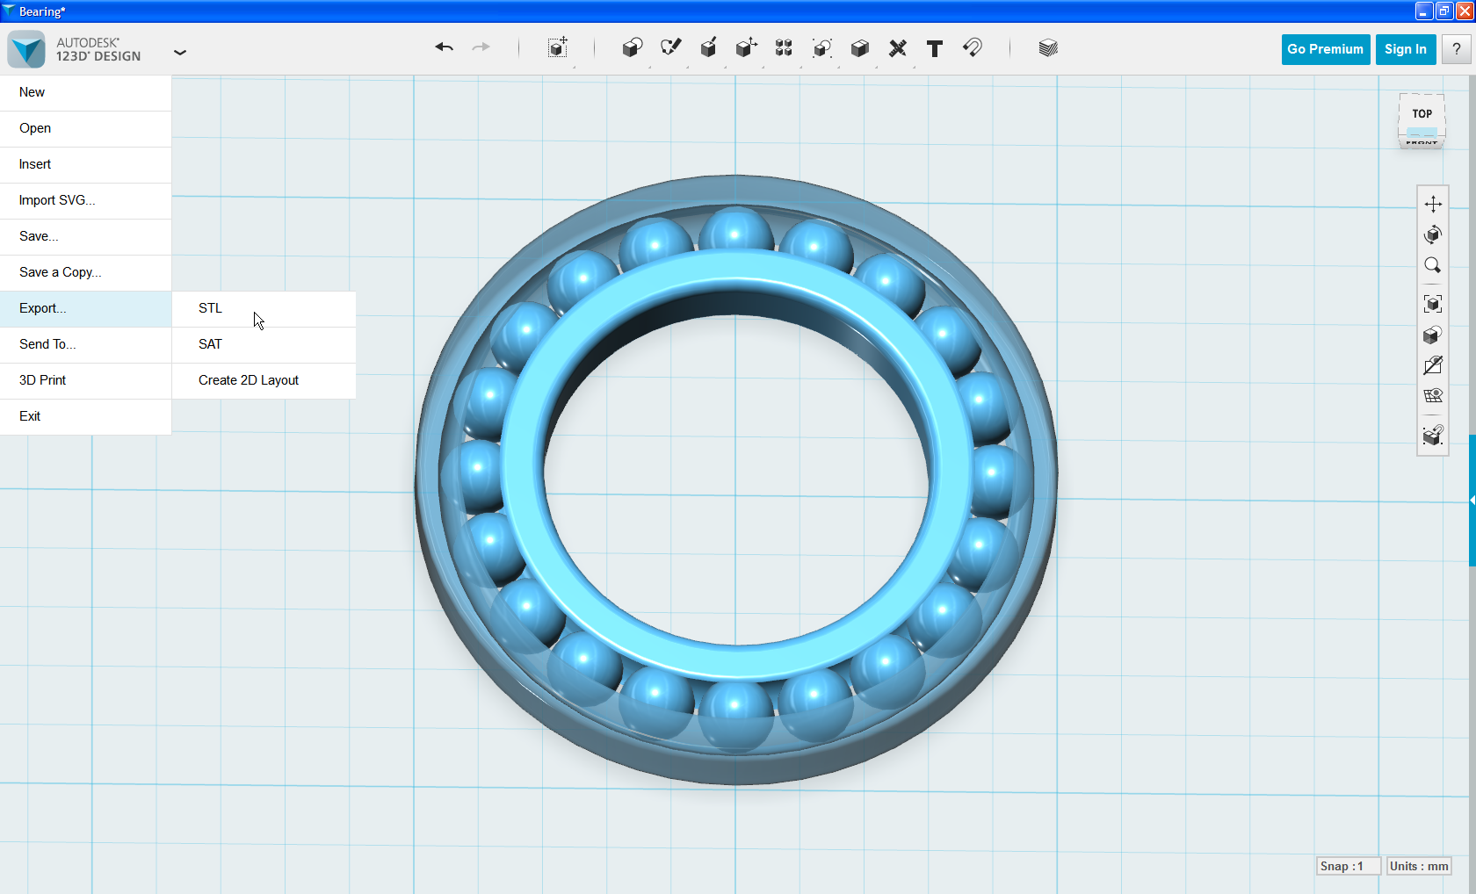Open the Modify tool icon
This screenshot has width=1476, height=894.
(746, 47)
